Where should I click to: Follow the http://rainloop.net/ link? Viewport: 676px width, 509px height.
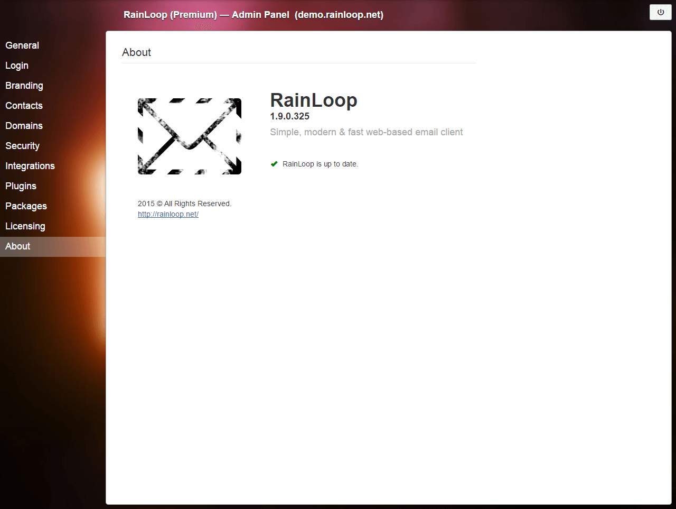pos(168,214)
